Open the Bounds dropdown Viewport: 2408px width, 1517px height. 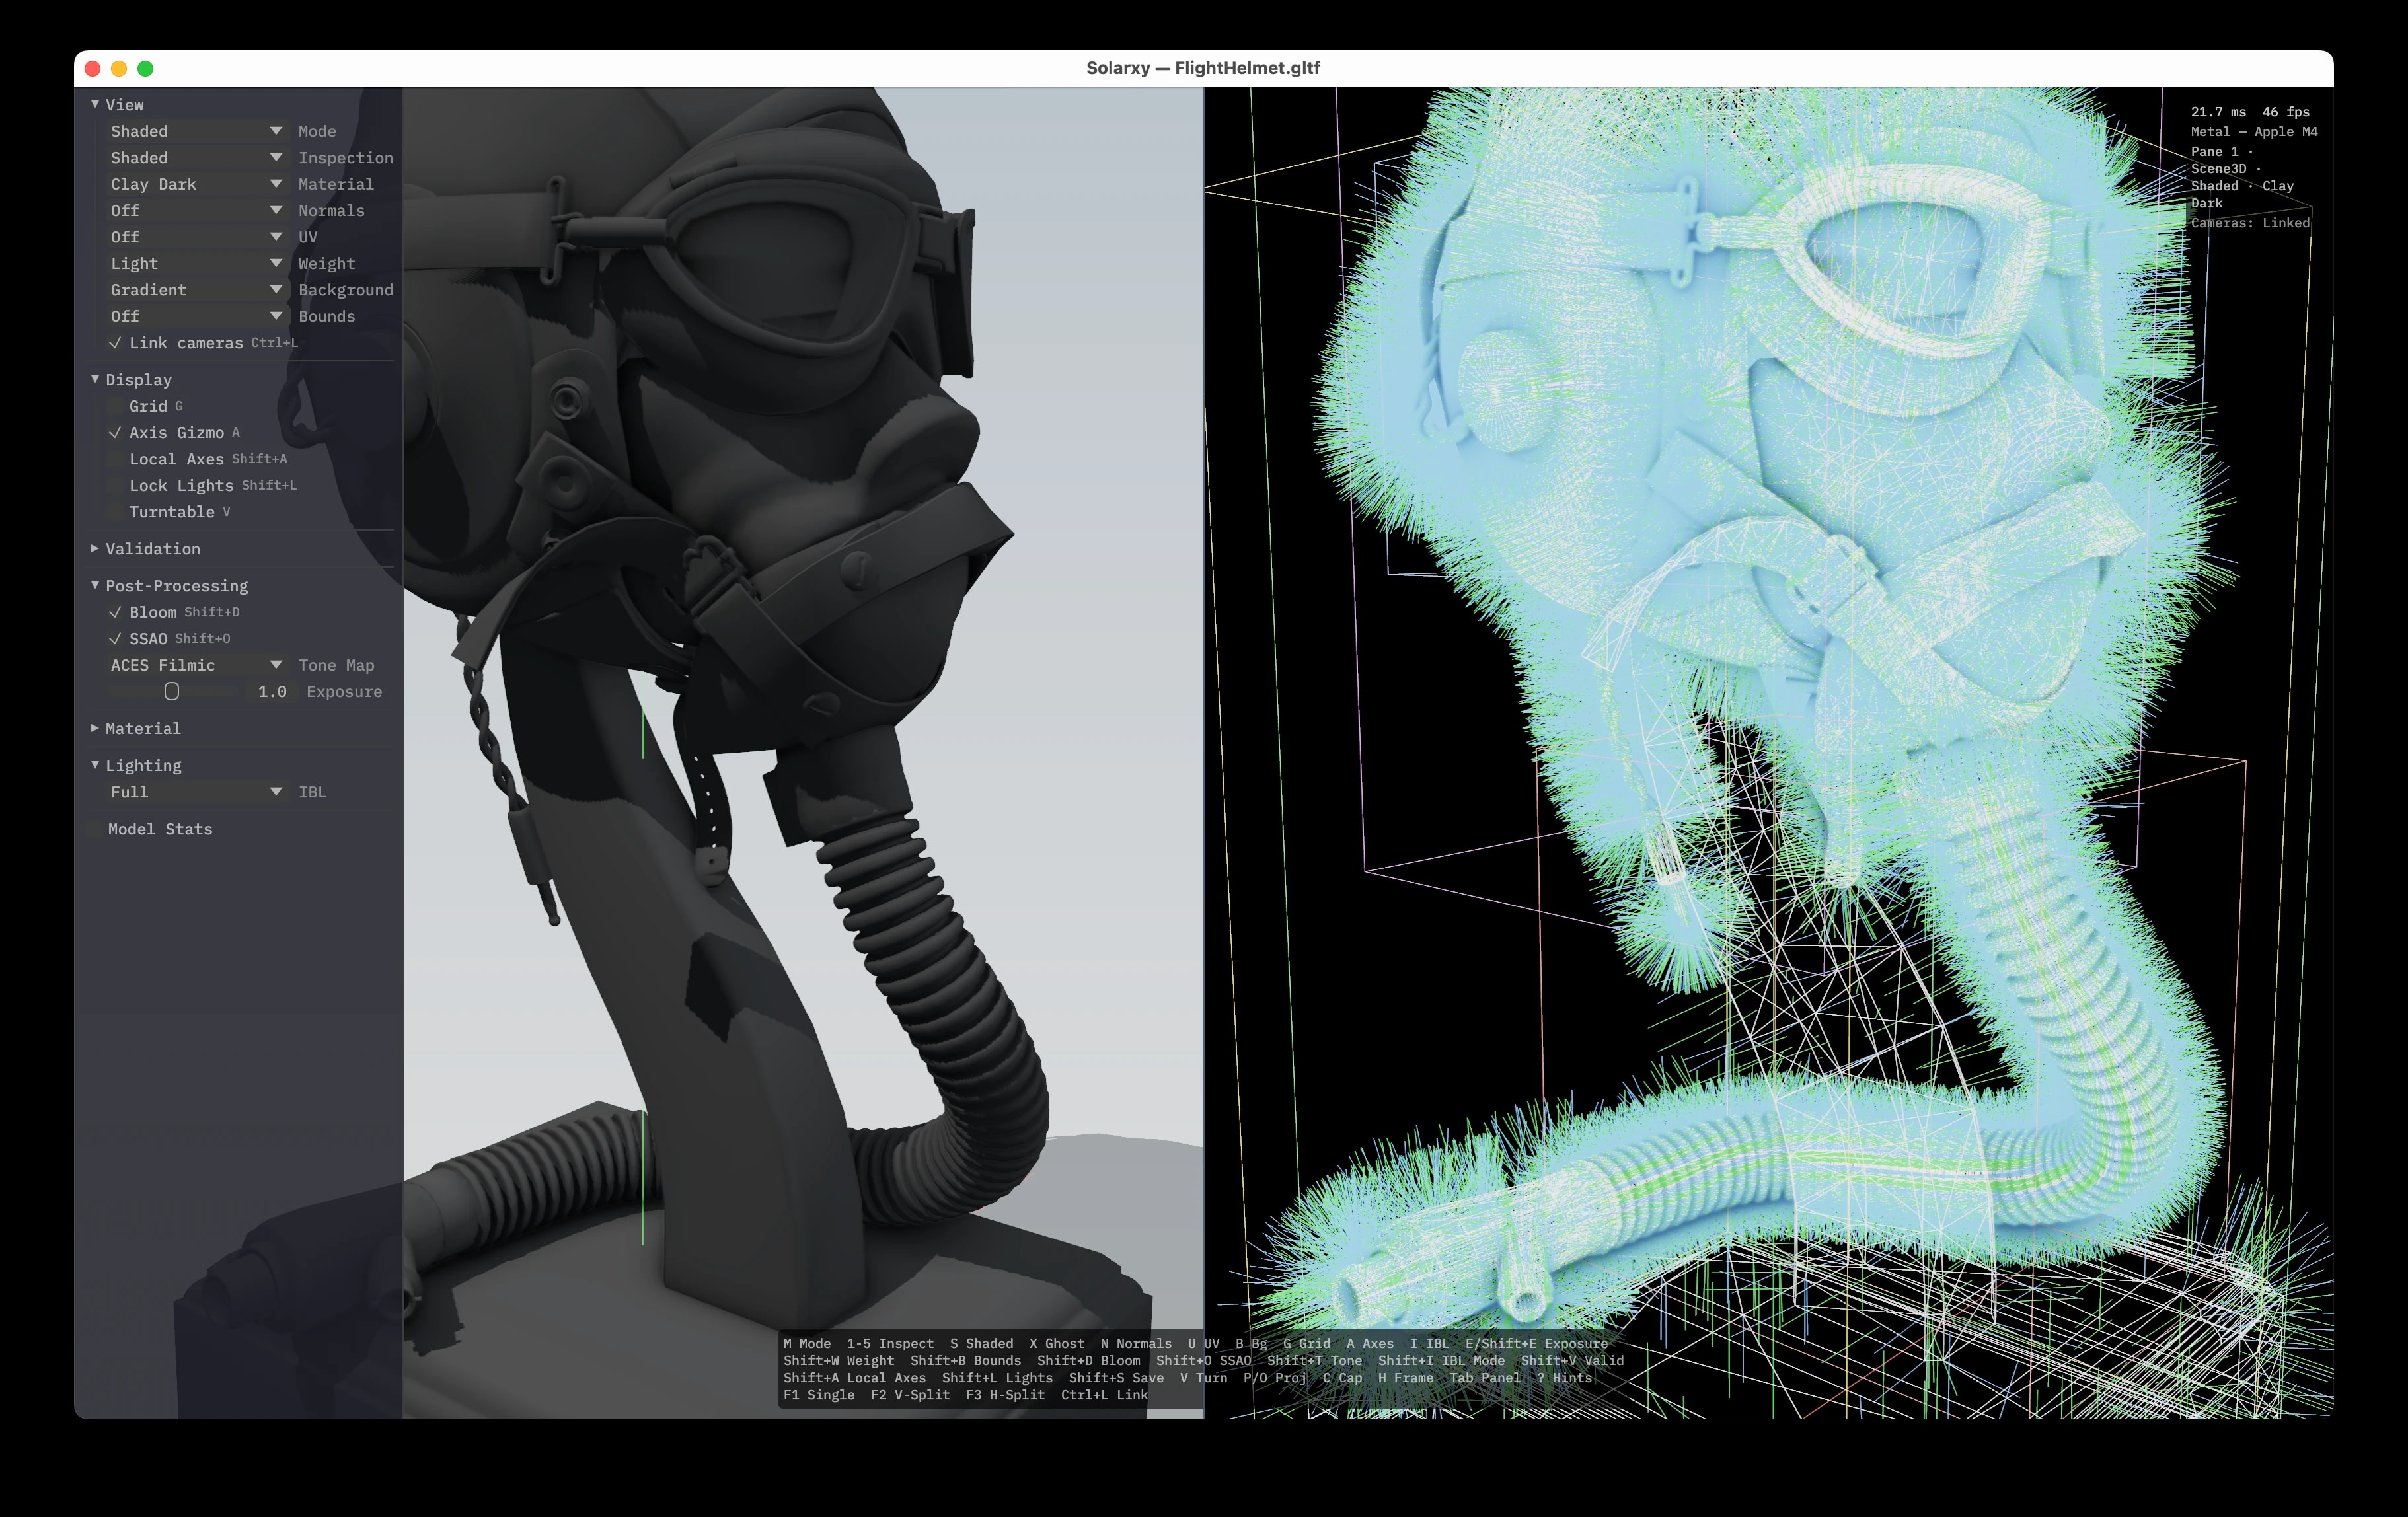pyautogui.click(x=197, y=316)
